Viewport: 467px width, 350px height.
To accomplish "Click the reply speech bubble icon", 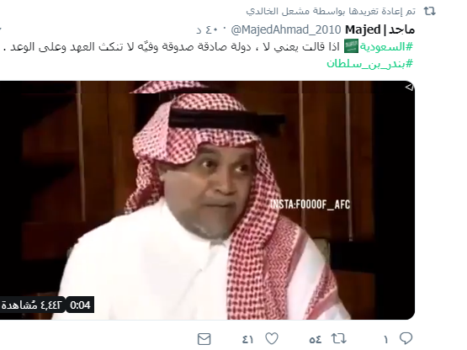I will point(406,338).
